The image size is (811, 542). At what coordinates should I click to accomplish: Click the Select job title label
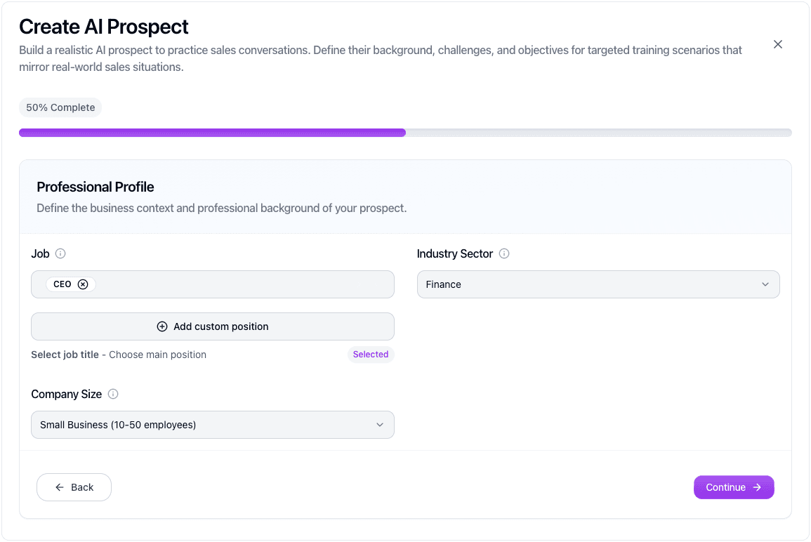(67, 355)
